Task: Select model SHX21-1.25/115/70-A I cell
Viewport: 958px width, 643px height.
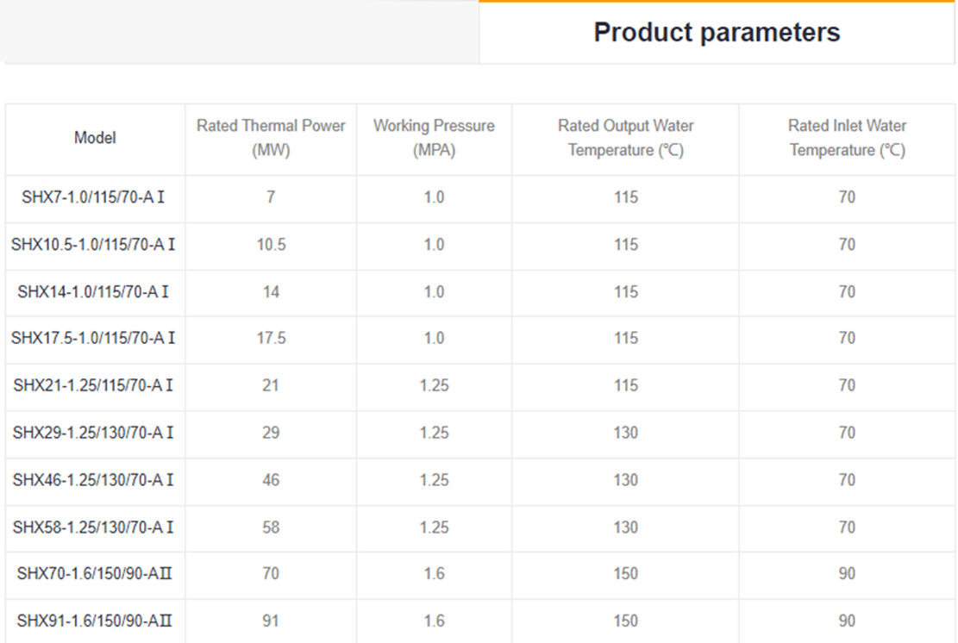Action: (93, 385)
